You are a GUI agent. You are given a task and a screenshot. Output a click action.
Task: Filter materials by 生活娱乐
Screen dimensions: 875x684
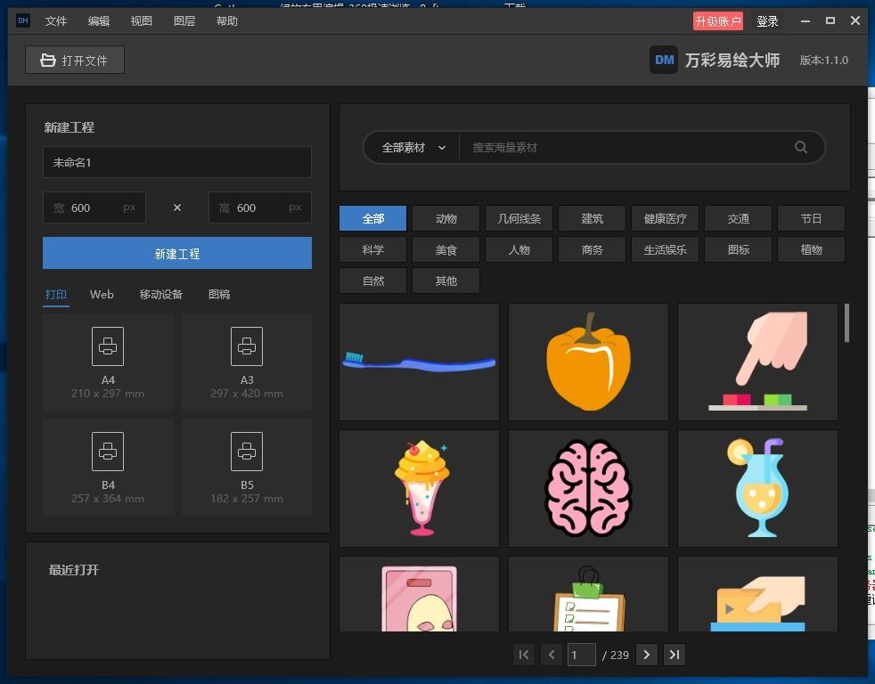(x=666, y=249)
